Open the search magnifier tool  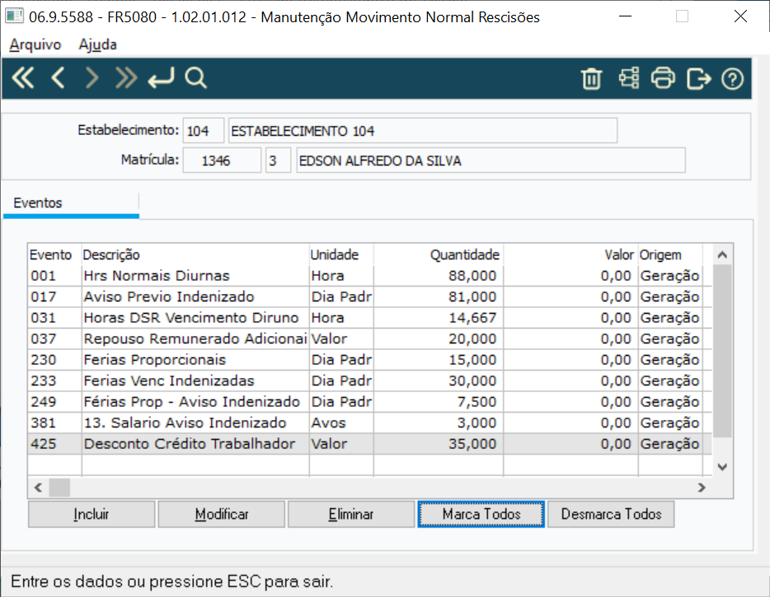(x=195, y=78)
